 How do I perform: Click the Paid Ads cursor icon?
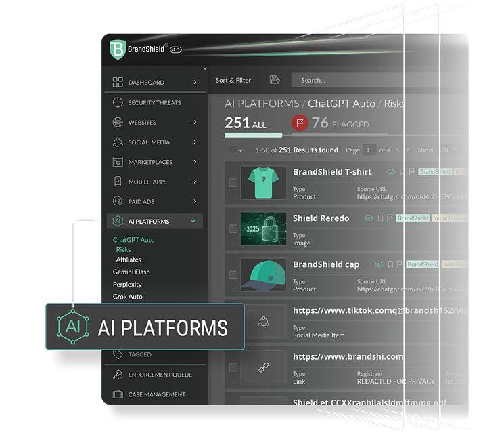(118, 201)
